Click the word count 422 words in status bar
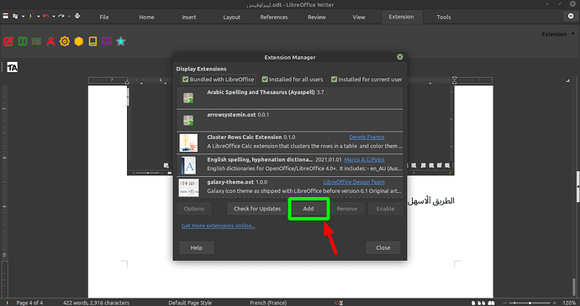This screenshot has height=306, width=580. pyautogui.click(x=96, y=303)
